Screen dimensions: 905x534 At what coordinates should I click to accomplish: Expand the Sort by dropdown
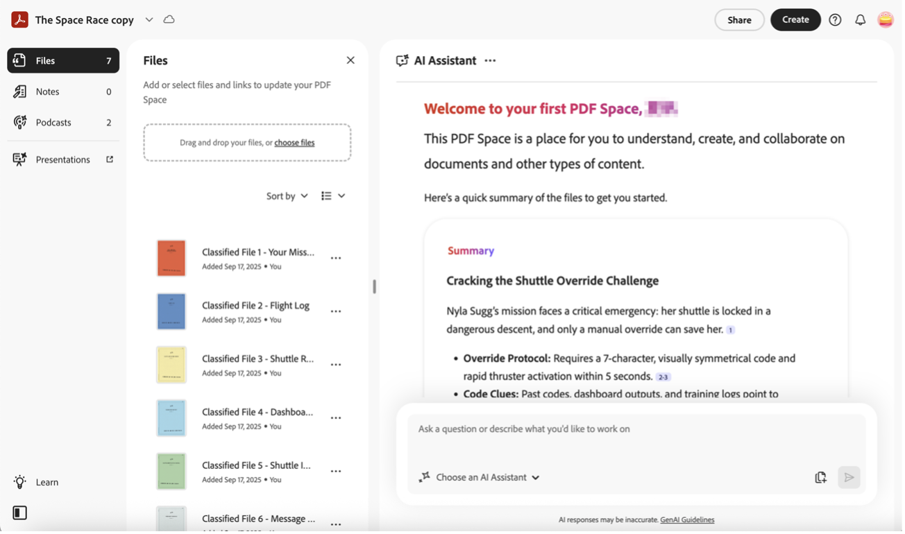coord(287,196)
